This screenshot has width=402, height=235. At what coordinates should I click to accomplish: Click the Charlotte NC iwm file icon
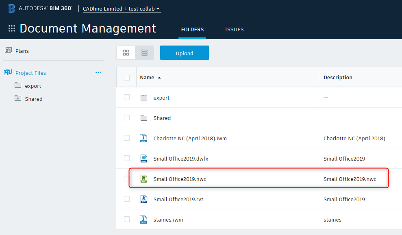tap(143, 138)
